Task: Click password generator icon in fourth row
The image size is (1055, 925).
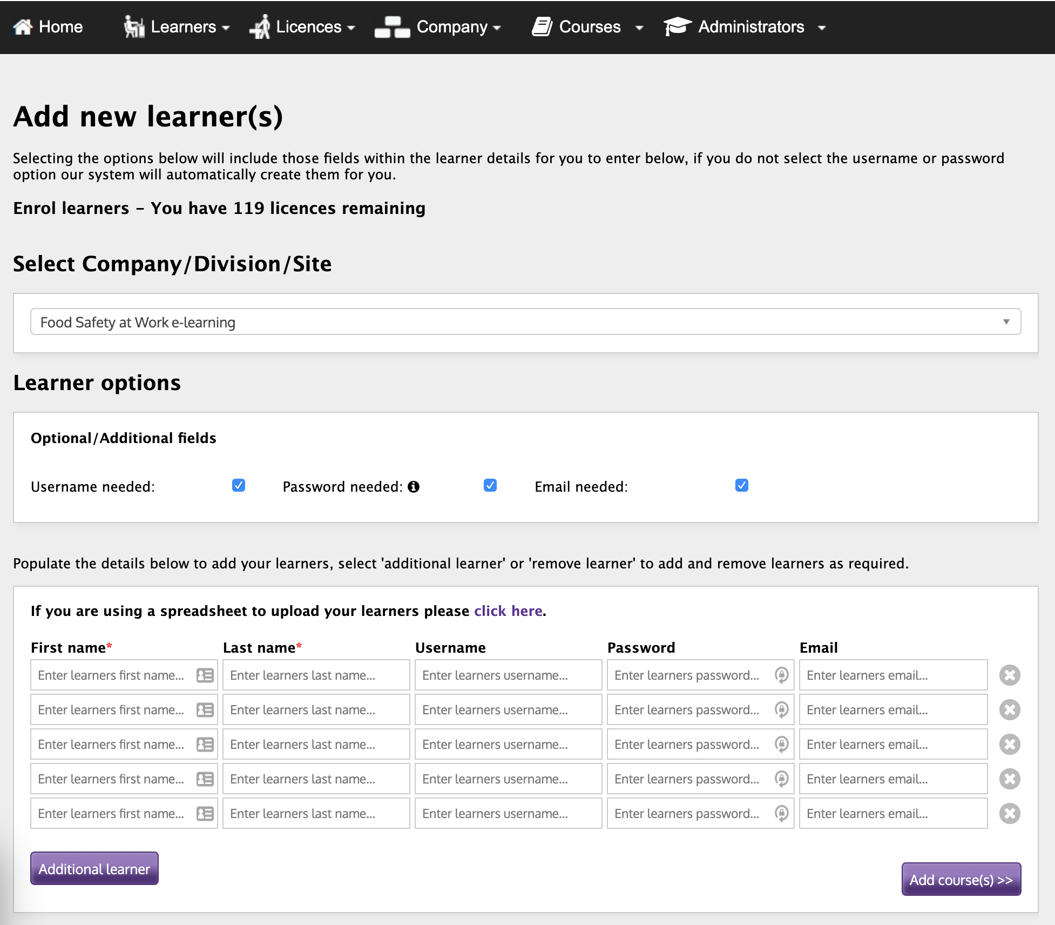Action: (781, 779)
